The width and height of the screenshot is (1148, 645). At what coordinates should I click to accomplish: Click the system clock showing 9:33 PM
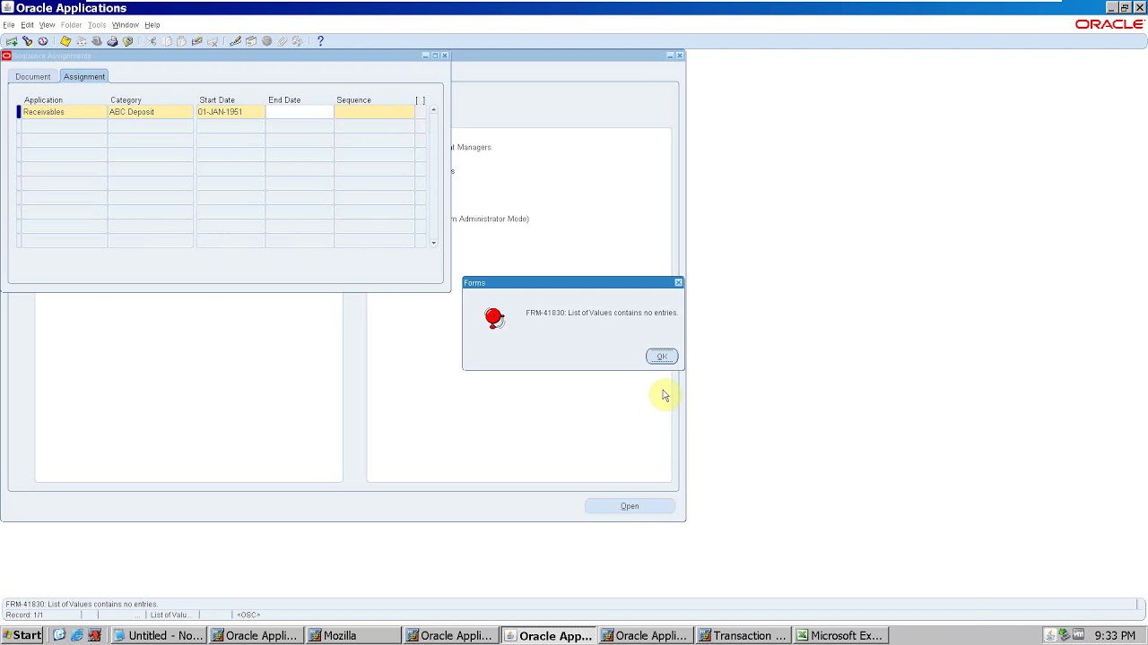(x=1115, y=635)
